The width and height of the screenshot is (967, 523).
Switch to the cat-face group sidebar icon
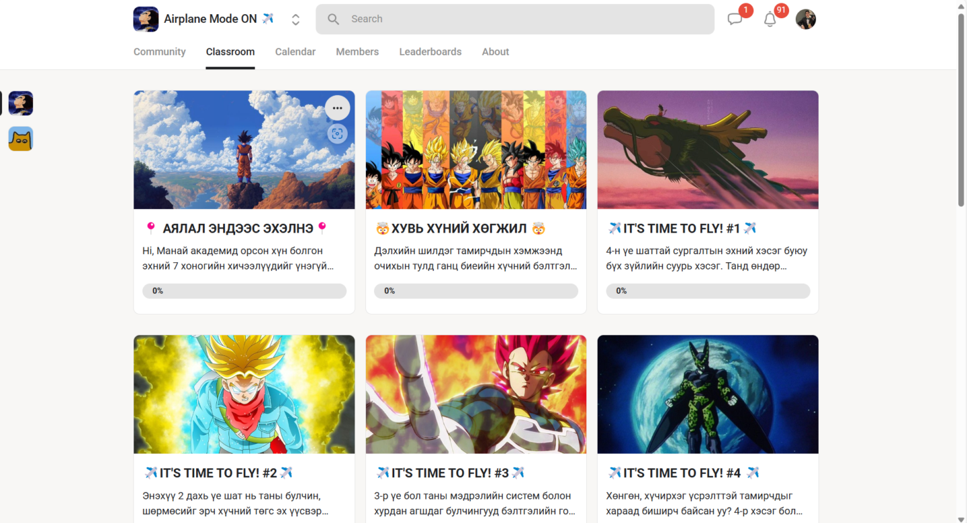pos(21,139)
